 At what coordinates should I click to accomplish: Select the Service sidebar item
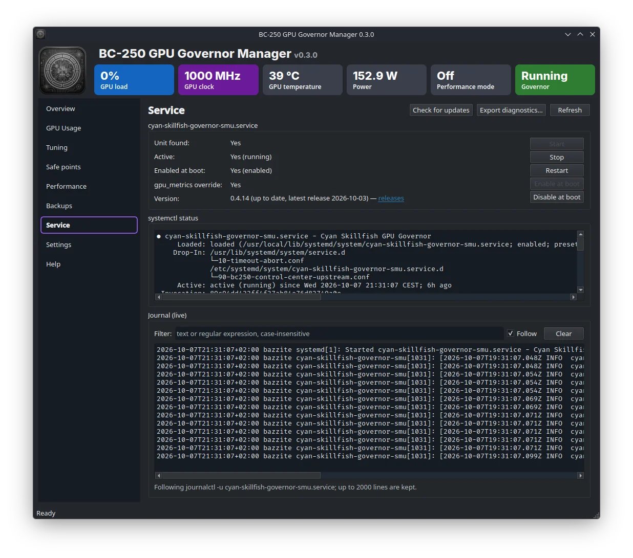(x=89, y=225)
